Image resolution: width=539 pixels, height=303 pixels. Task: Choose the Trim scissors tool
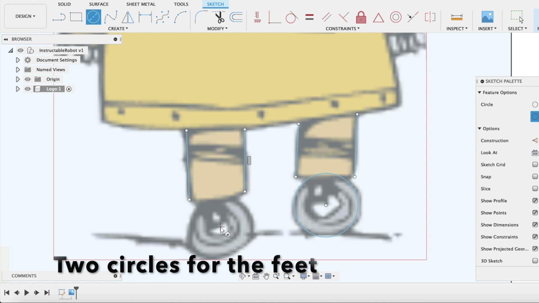tap(219, 17)
